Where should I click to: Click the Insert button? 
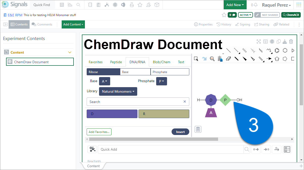tap(180, 132)
